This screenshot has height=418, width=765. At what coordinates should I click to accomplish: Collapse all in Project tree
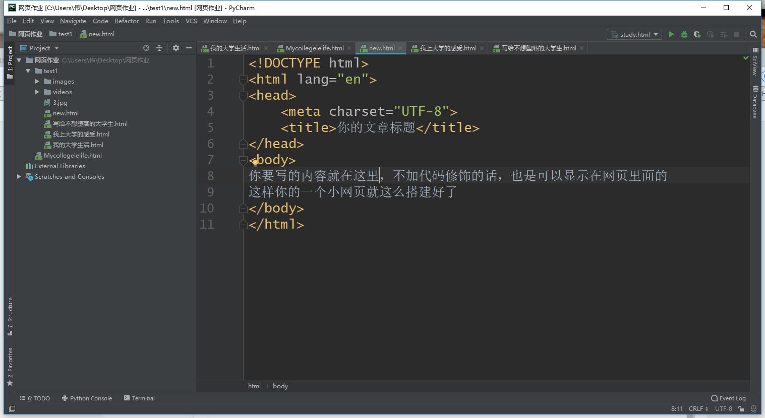click(159, 48)
